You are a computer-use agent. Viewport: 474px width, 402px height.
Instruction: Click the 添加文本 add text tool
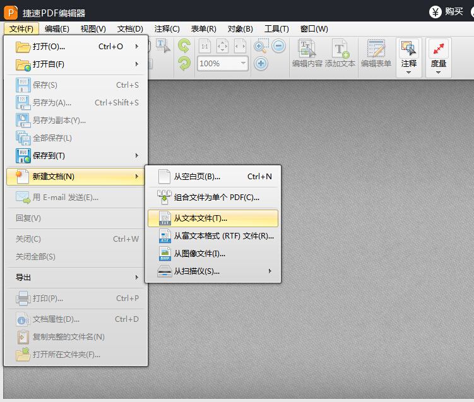[340, 54]
